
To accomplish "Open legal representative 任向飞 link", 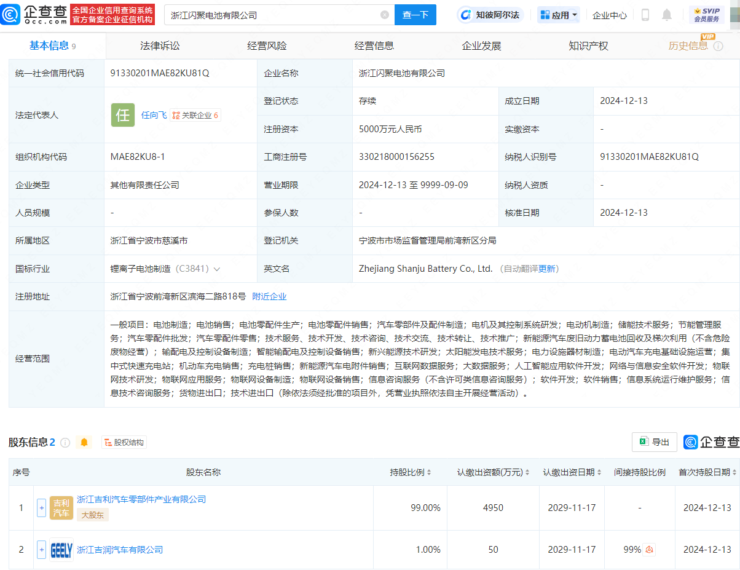I will (x=154, y=115).
